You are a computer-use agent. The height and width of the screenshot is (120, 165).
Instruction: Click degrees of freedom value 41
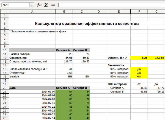click(x=71, y=69)
